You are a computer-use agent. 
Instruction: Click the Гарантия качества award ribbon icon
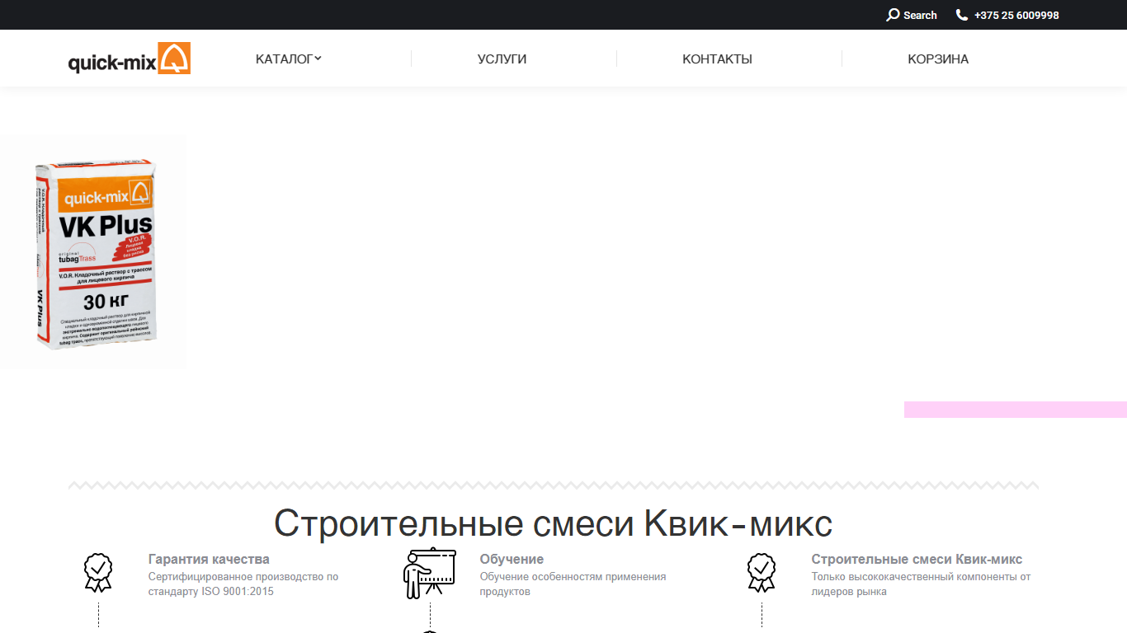click(98, 573)
